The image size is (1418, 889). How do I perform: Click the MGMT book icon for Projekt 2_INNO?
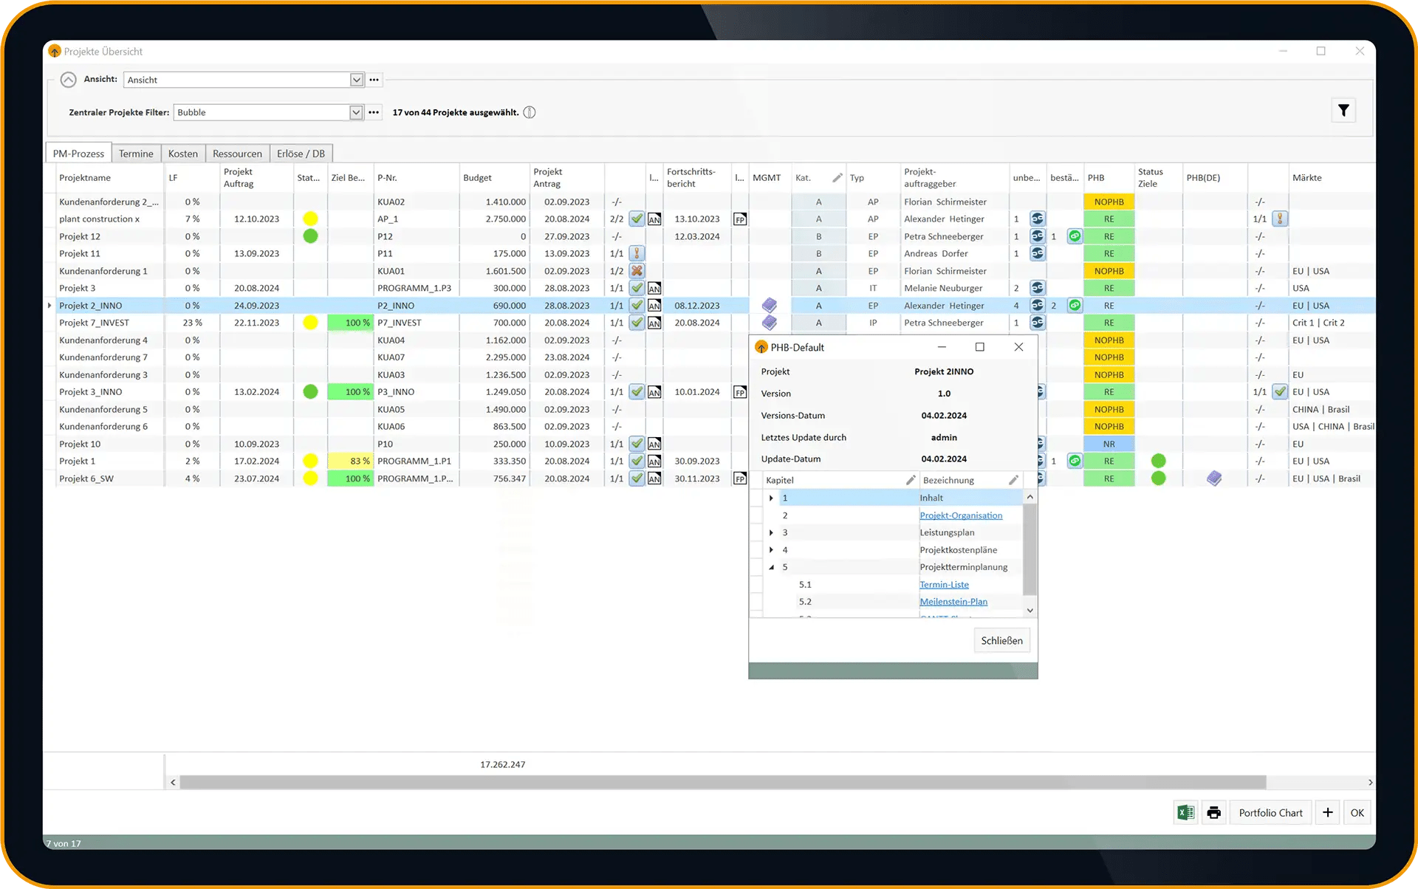tap(770, 305)
